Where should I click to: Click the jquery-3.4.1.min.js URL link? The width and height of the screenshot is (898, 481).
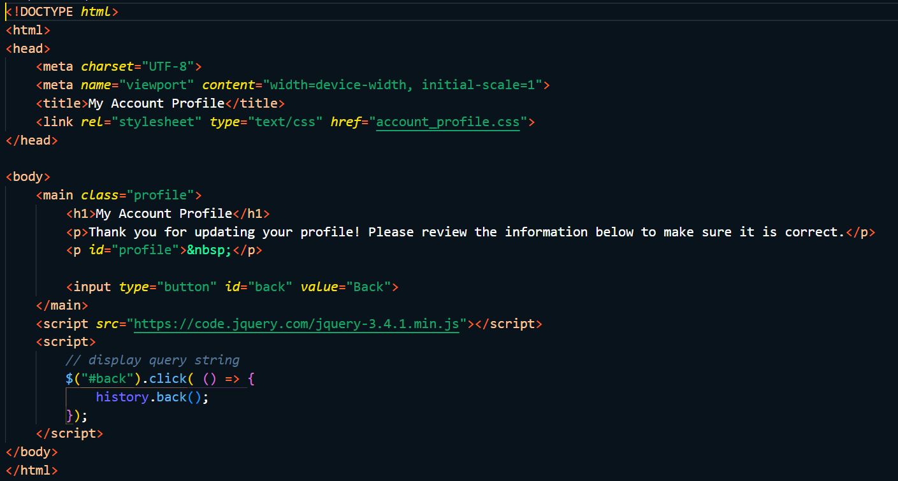coord(296,323)
